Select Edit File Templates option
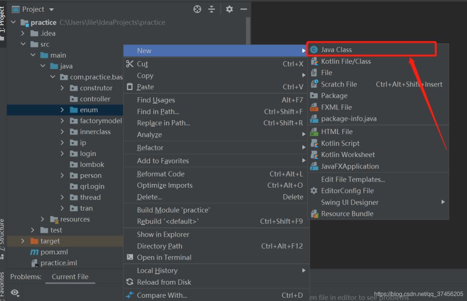 click(353, 179)
